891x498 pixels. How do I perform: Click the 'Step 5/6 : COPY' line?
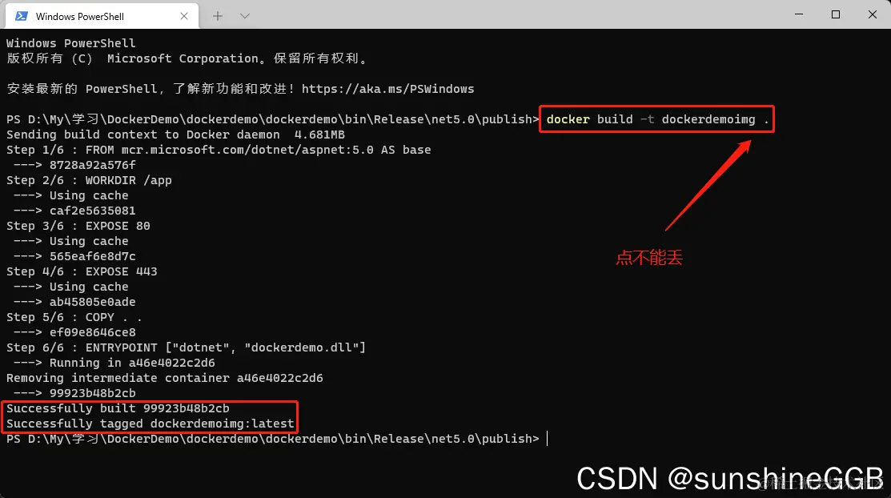pyautogui.click(x=74, y=317)
